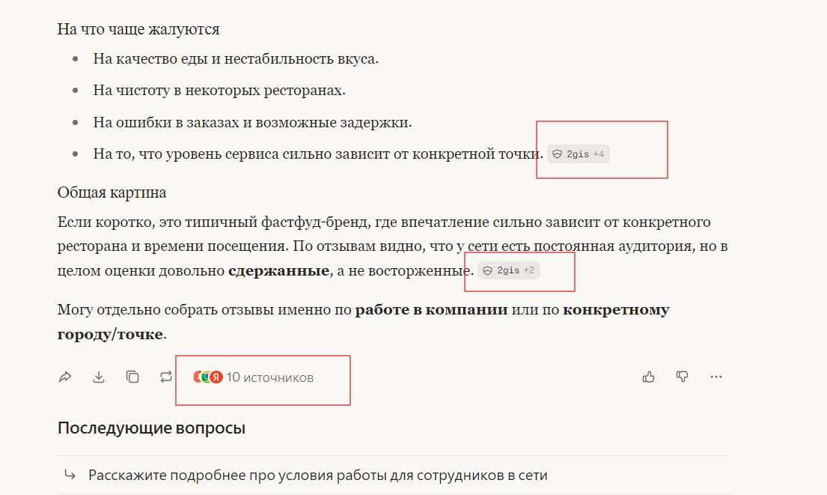Image resolution: width=827 pixels, height=495 pixels.
Task: Click bullet 'На чистоту в некоторых ресторанах'
Action: coord(219,91)
